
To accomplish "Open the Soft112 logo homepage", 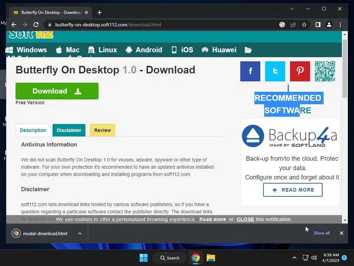I will (x=31, y=35).
